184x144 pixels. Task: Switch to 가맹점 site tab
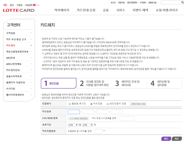(19, 5)
